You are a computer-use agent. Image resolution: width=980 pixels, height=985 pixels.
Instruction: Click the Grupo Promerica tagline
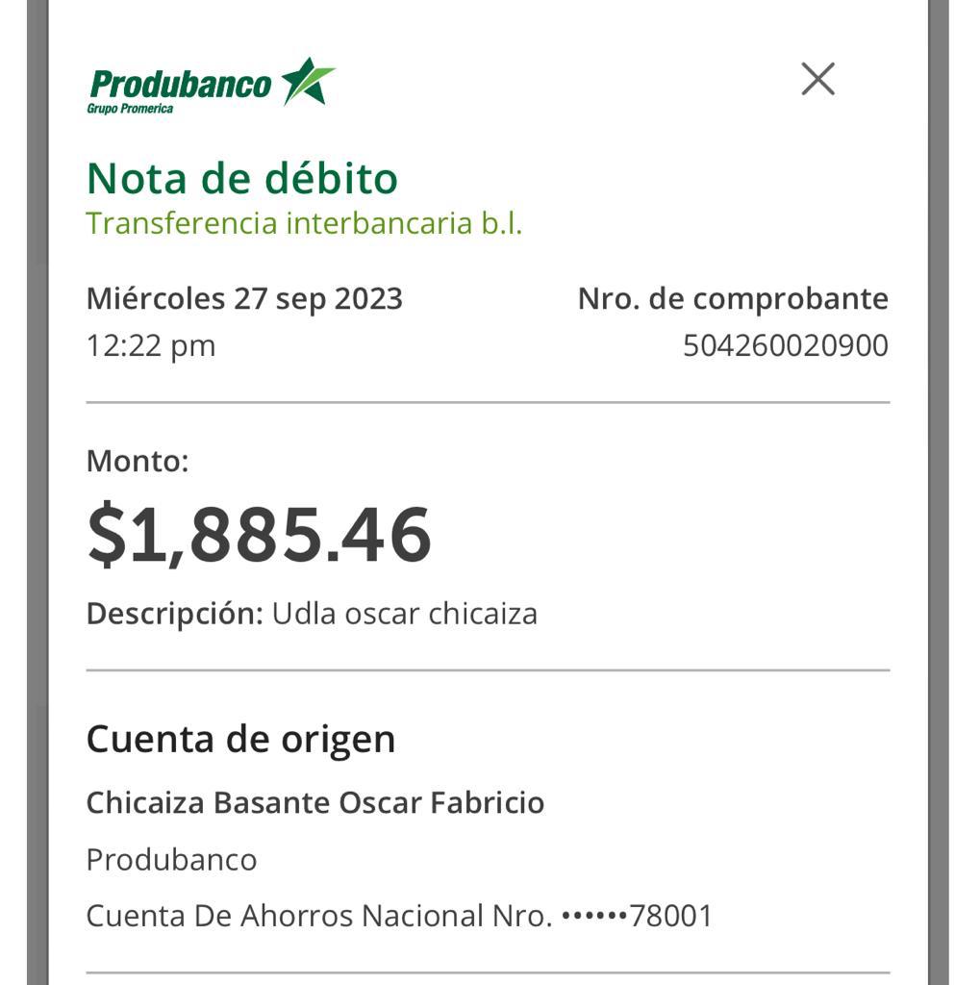pos(130,109)
